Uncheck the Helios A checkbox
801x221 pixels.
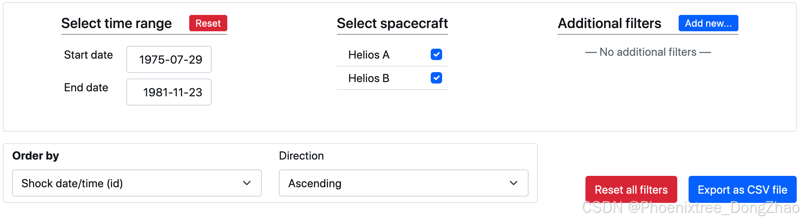pyautogui.click(x=436, y=54)
